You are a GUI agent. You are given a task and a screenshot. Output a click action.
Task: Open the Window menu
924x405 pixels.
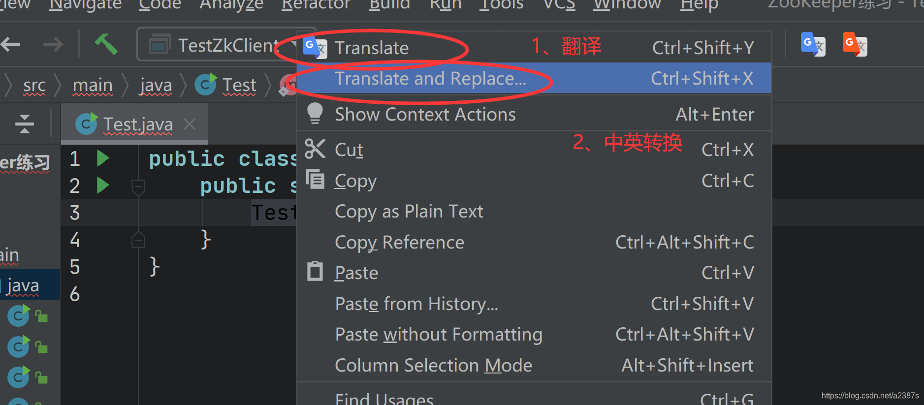(627, 4)
